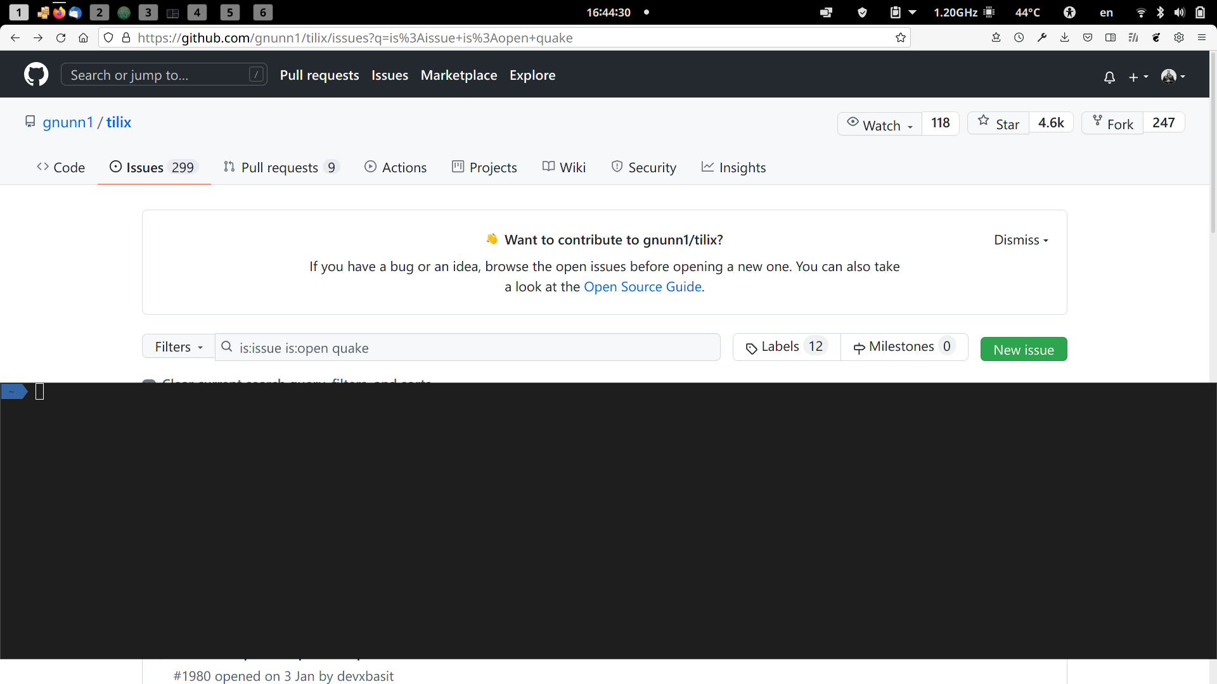Open Explore in GitHub header
This screenshot has width=1217, height=684.
tap(532, 75)
